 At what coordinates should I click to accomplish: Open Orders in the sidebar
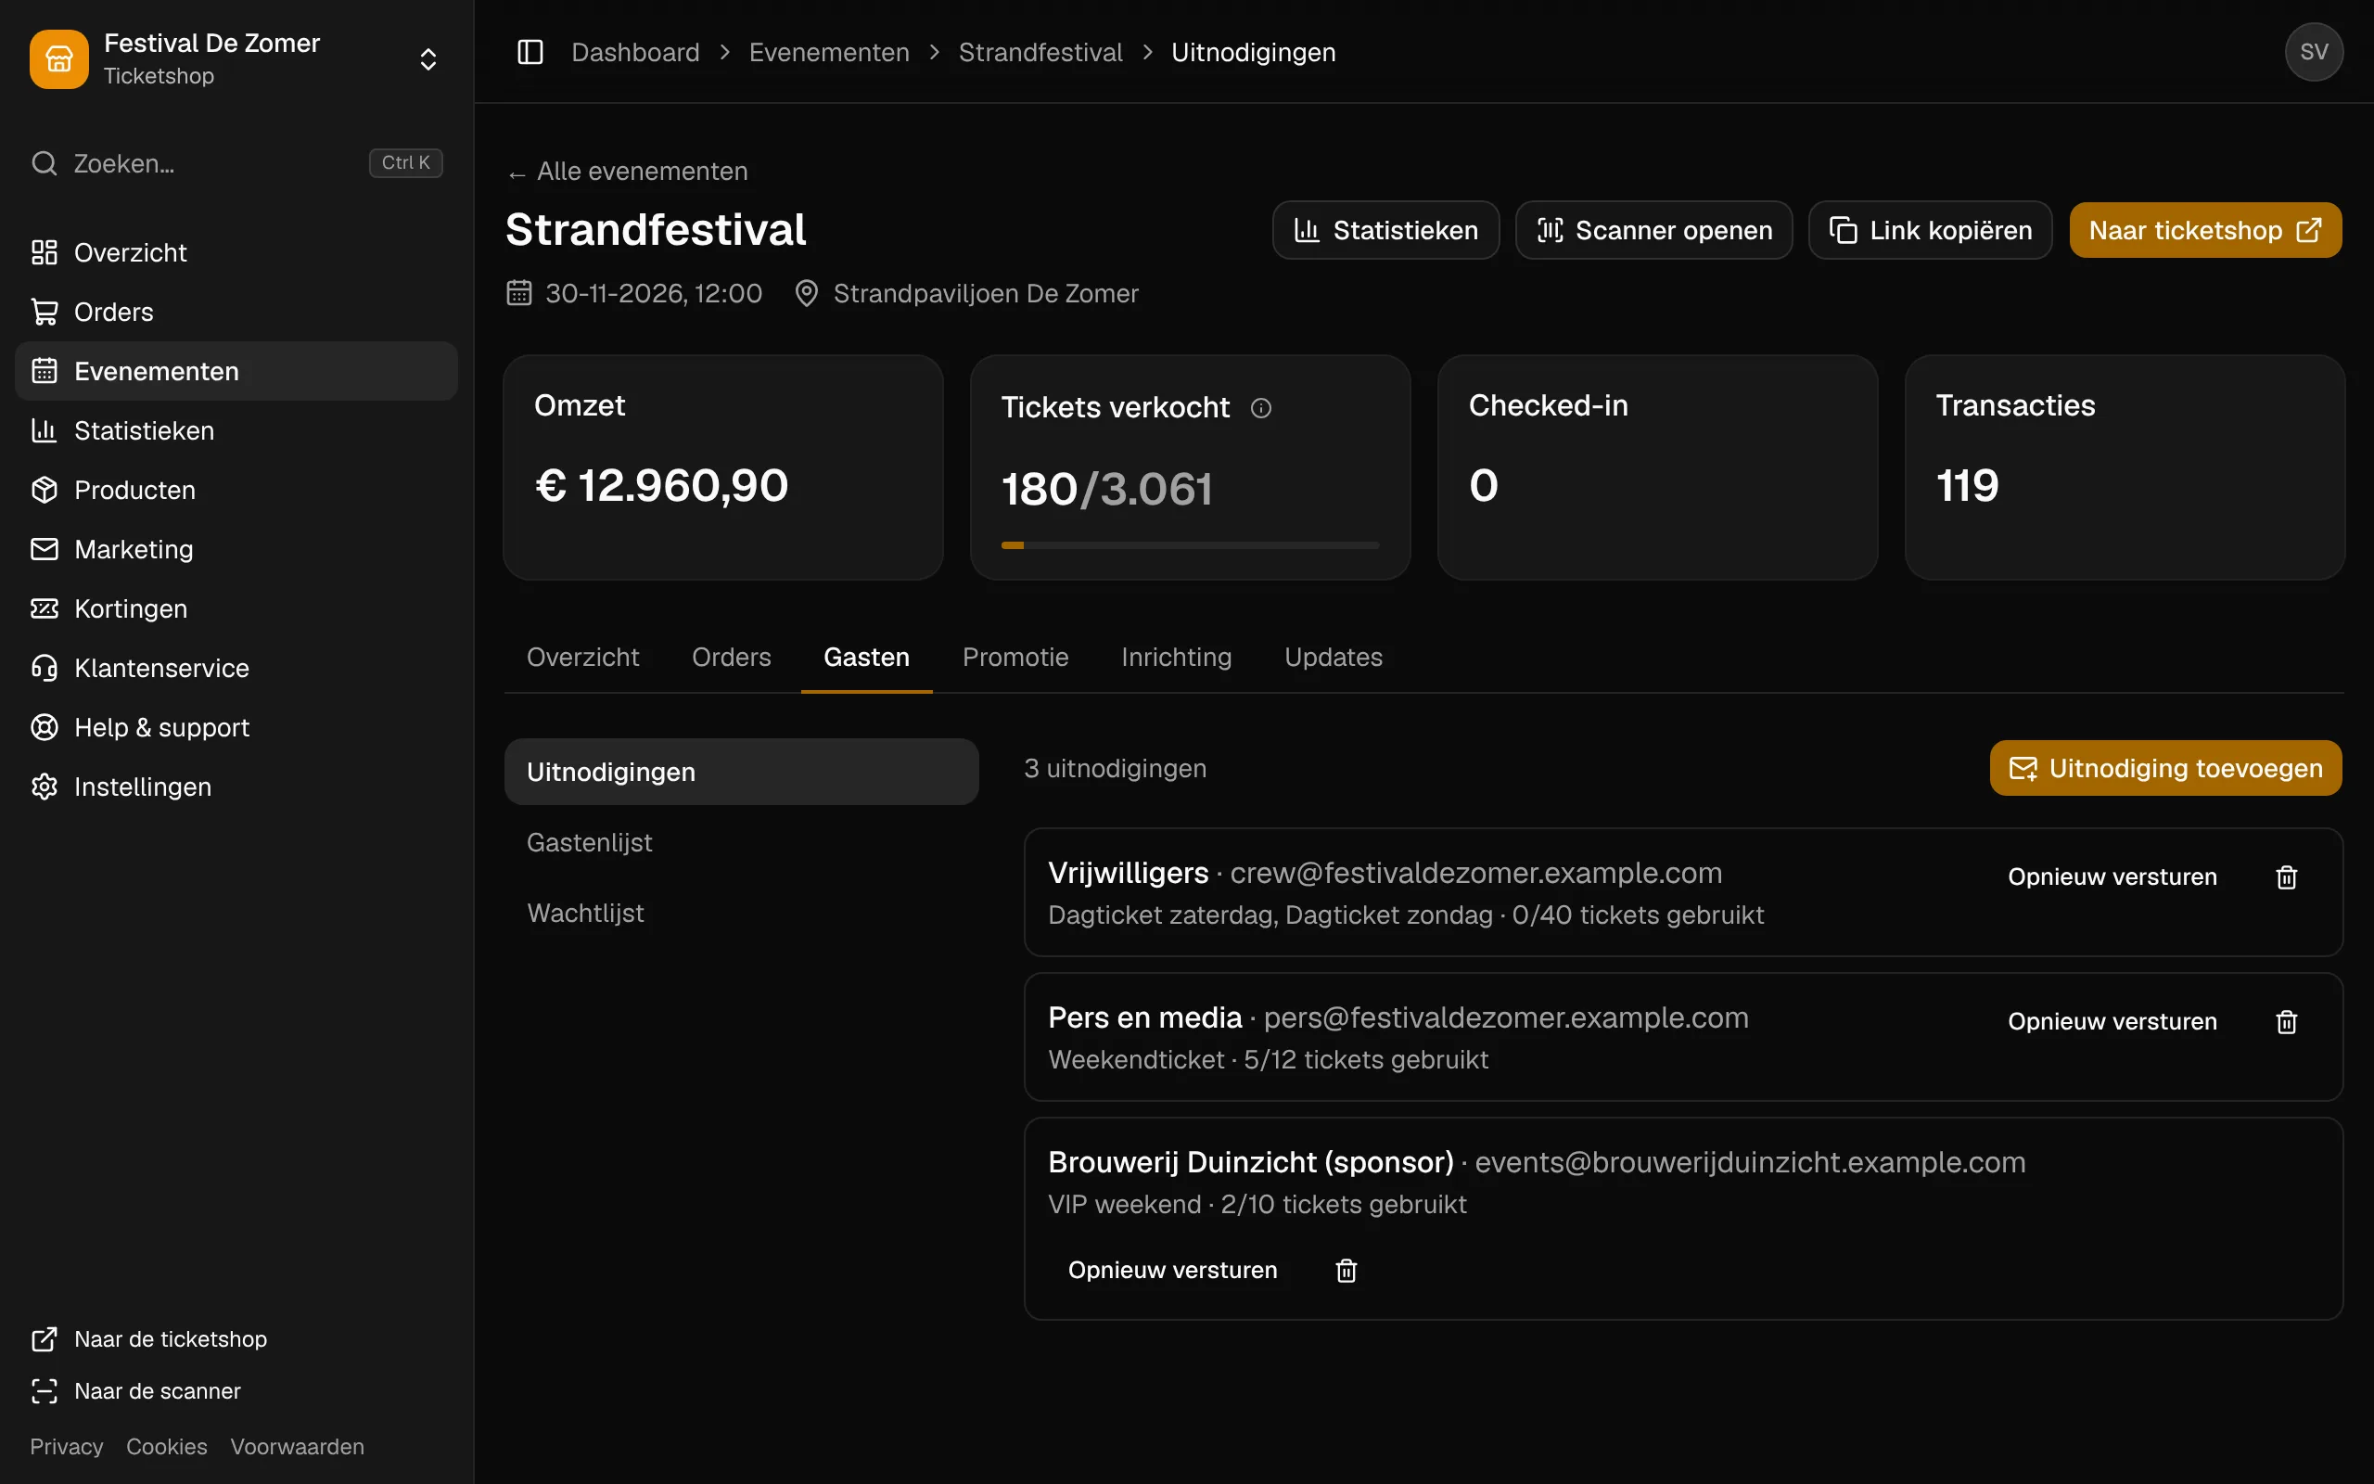click(x=236, y=313)
